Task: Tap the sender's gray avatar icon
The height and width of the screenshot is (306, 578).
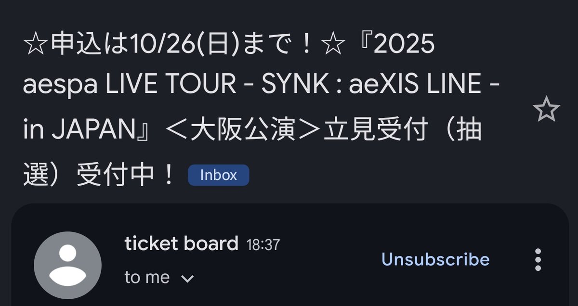Action: tap(67, 265)
